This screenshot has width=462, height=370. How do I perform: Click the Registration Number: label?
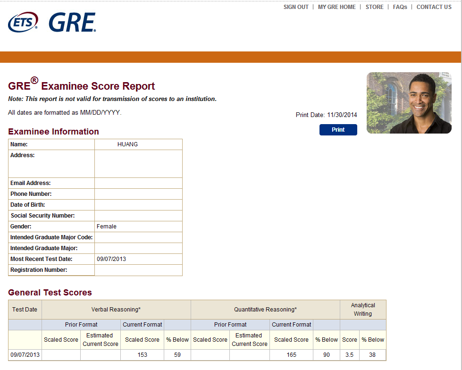tap(39, 270)
